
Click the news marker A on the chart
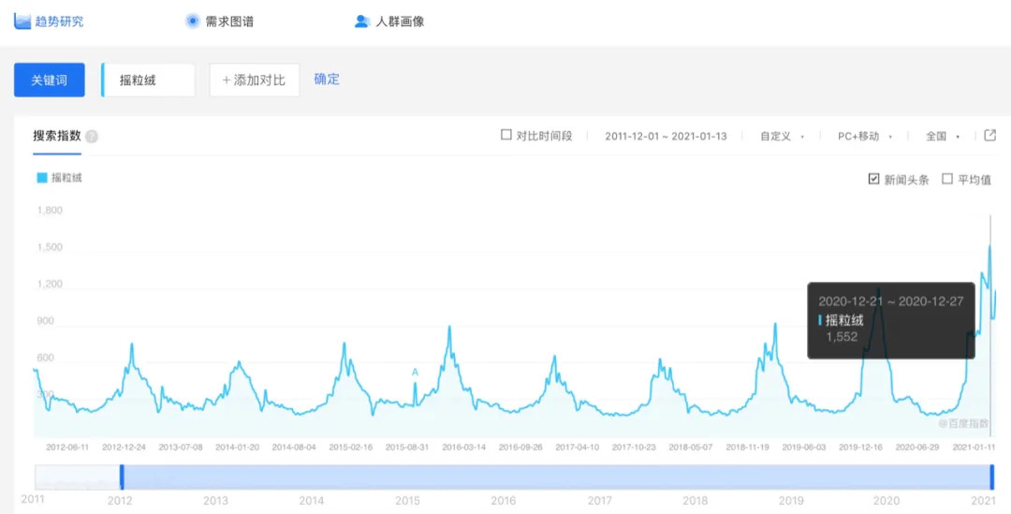pyautogui.click(x=416, y=372)
